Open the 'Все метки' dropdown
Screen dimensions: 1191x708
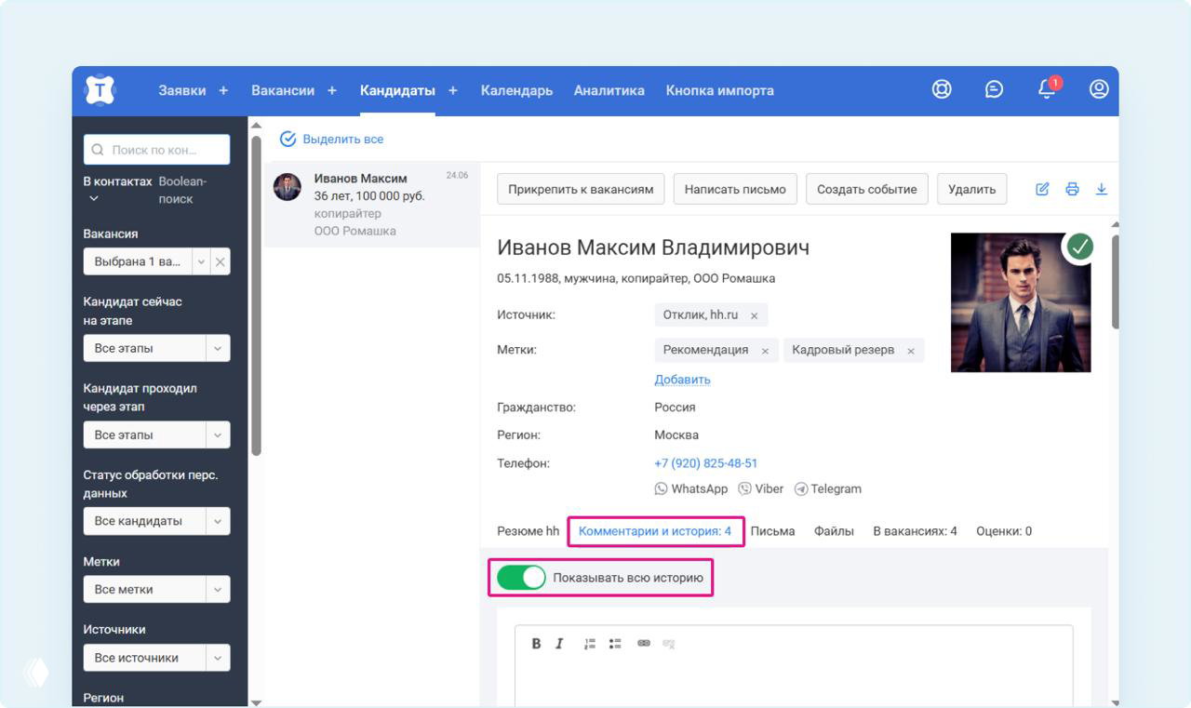[156, 589]
